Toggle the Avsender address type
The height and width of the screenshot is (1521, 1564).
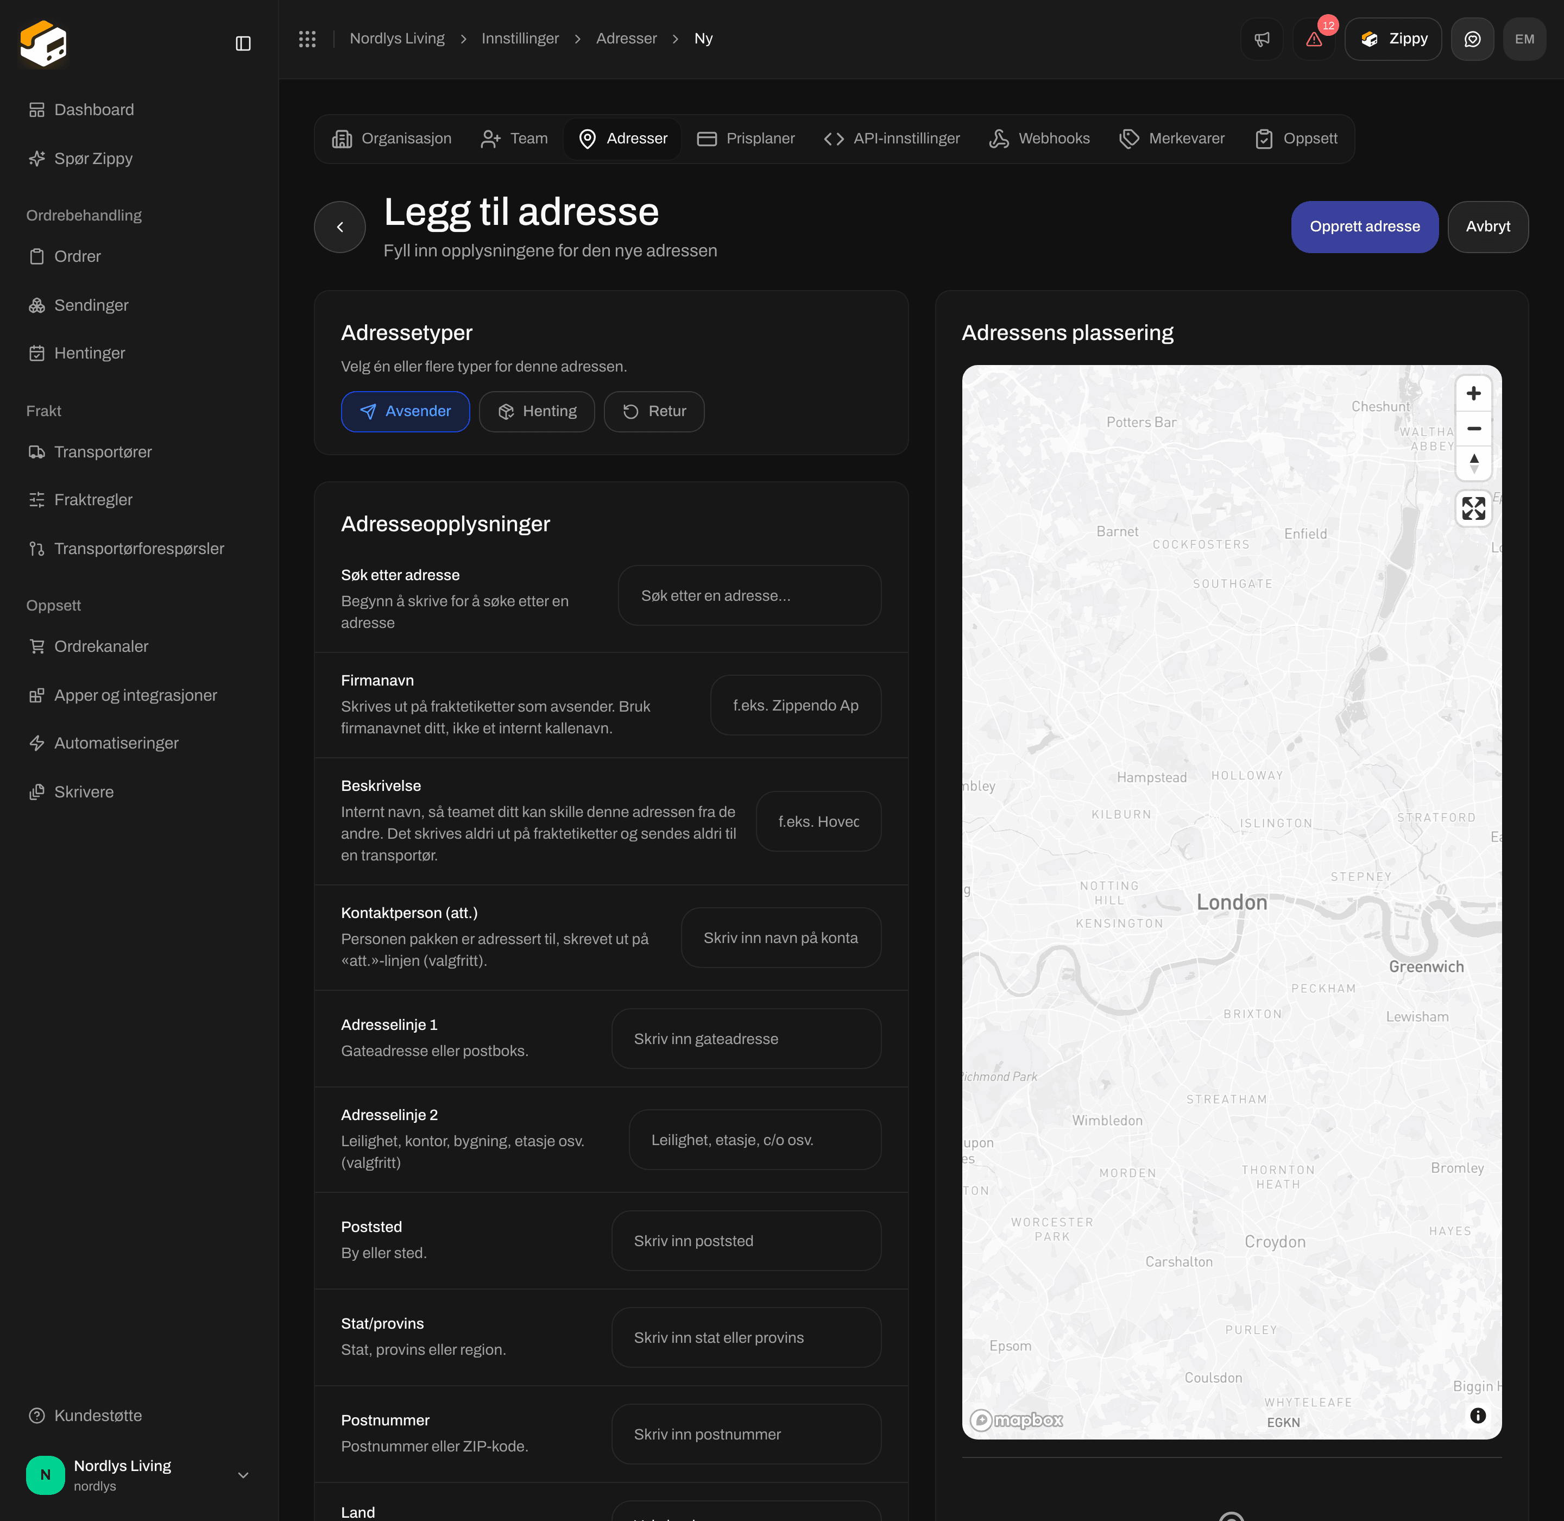pyautogui.click(x=405, y=411)
